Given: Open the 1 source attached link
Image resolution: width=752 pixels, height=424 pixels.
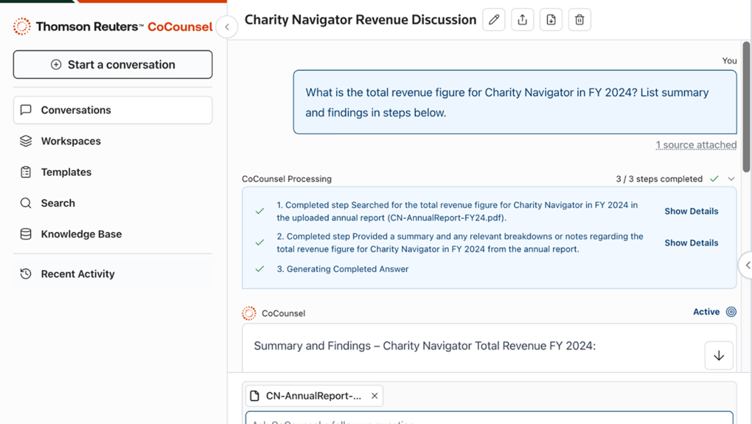Looking at the screenshot, I should (x=696, y=145).
